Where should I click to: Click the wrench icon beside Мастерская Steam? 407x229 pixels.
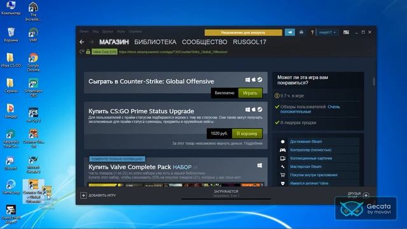pos(282,167)
